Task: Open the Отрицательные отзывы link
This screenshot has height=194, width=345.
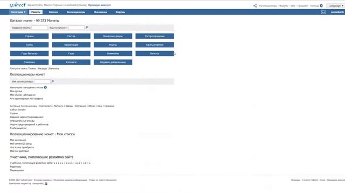Action: (x=22, y=121)
